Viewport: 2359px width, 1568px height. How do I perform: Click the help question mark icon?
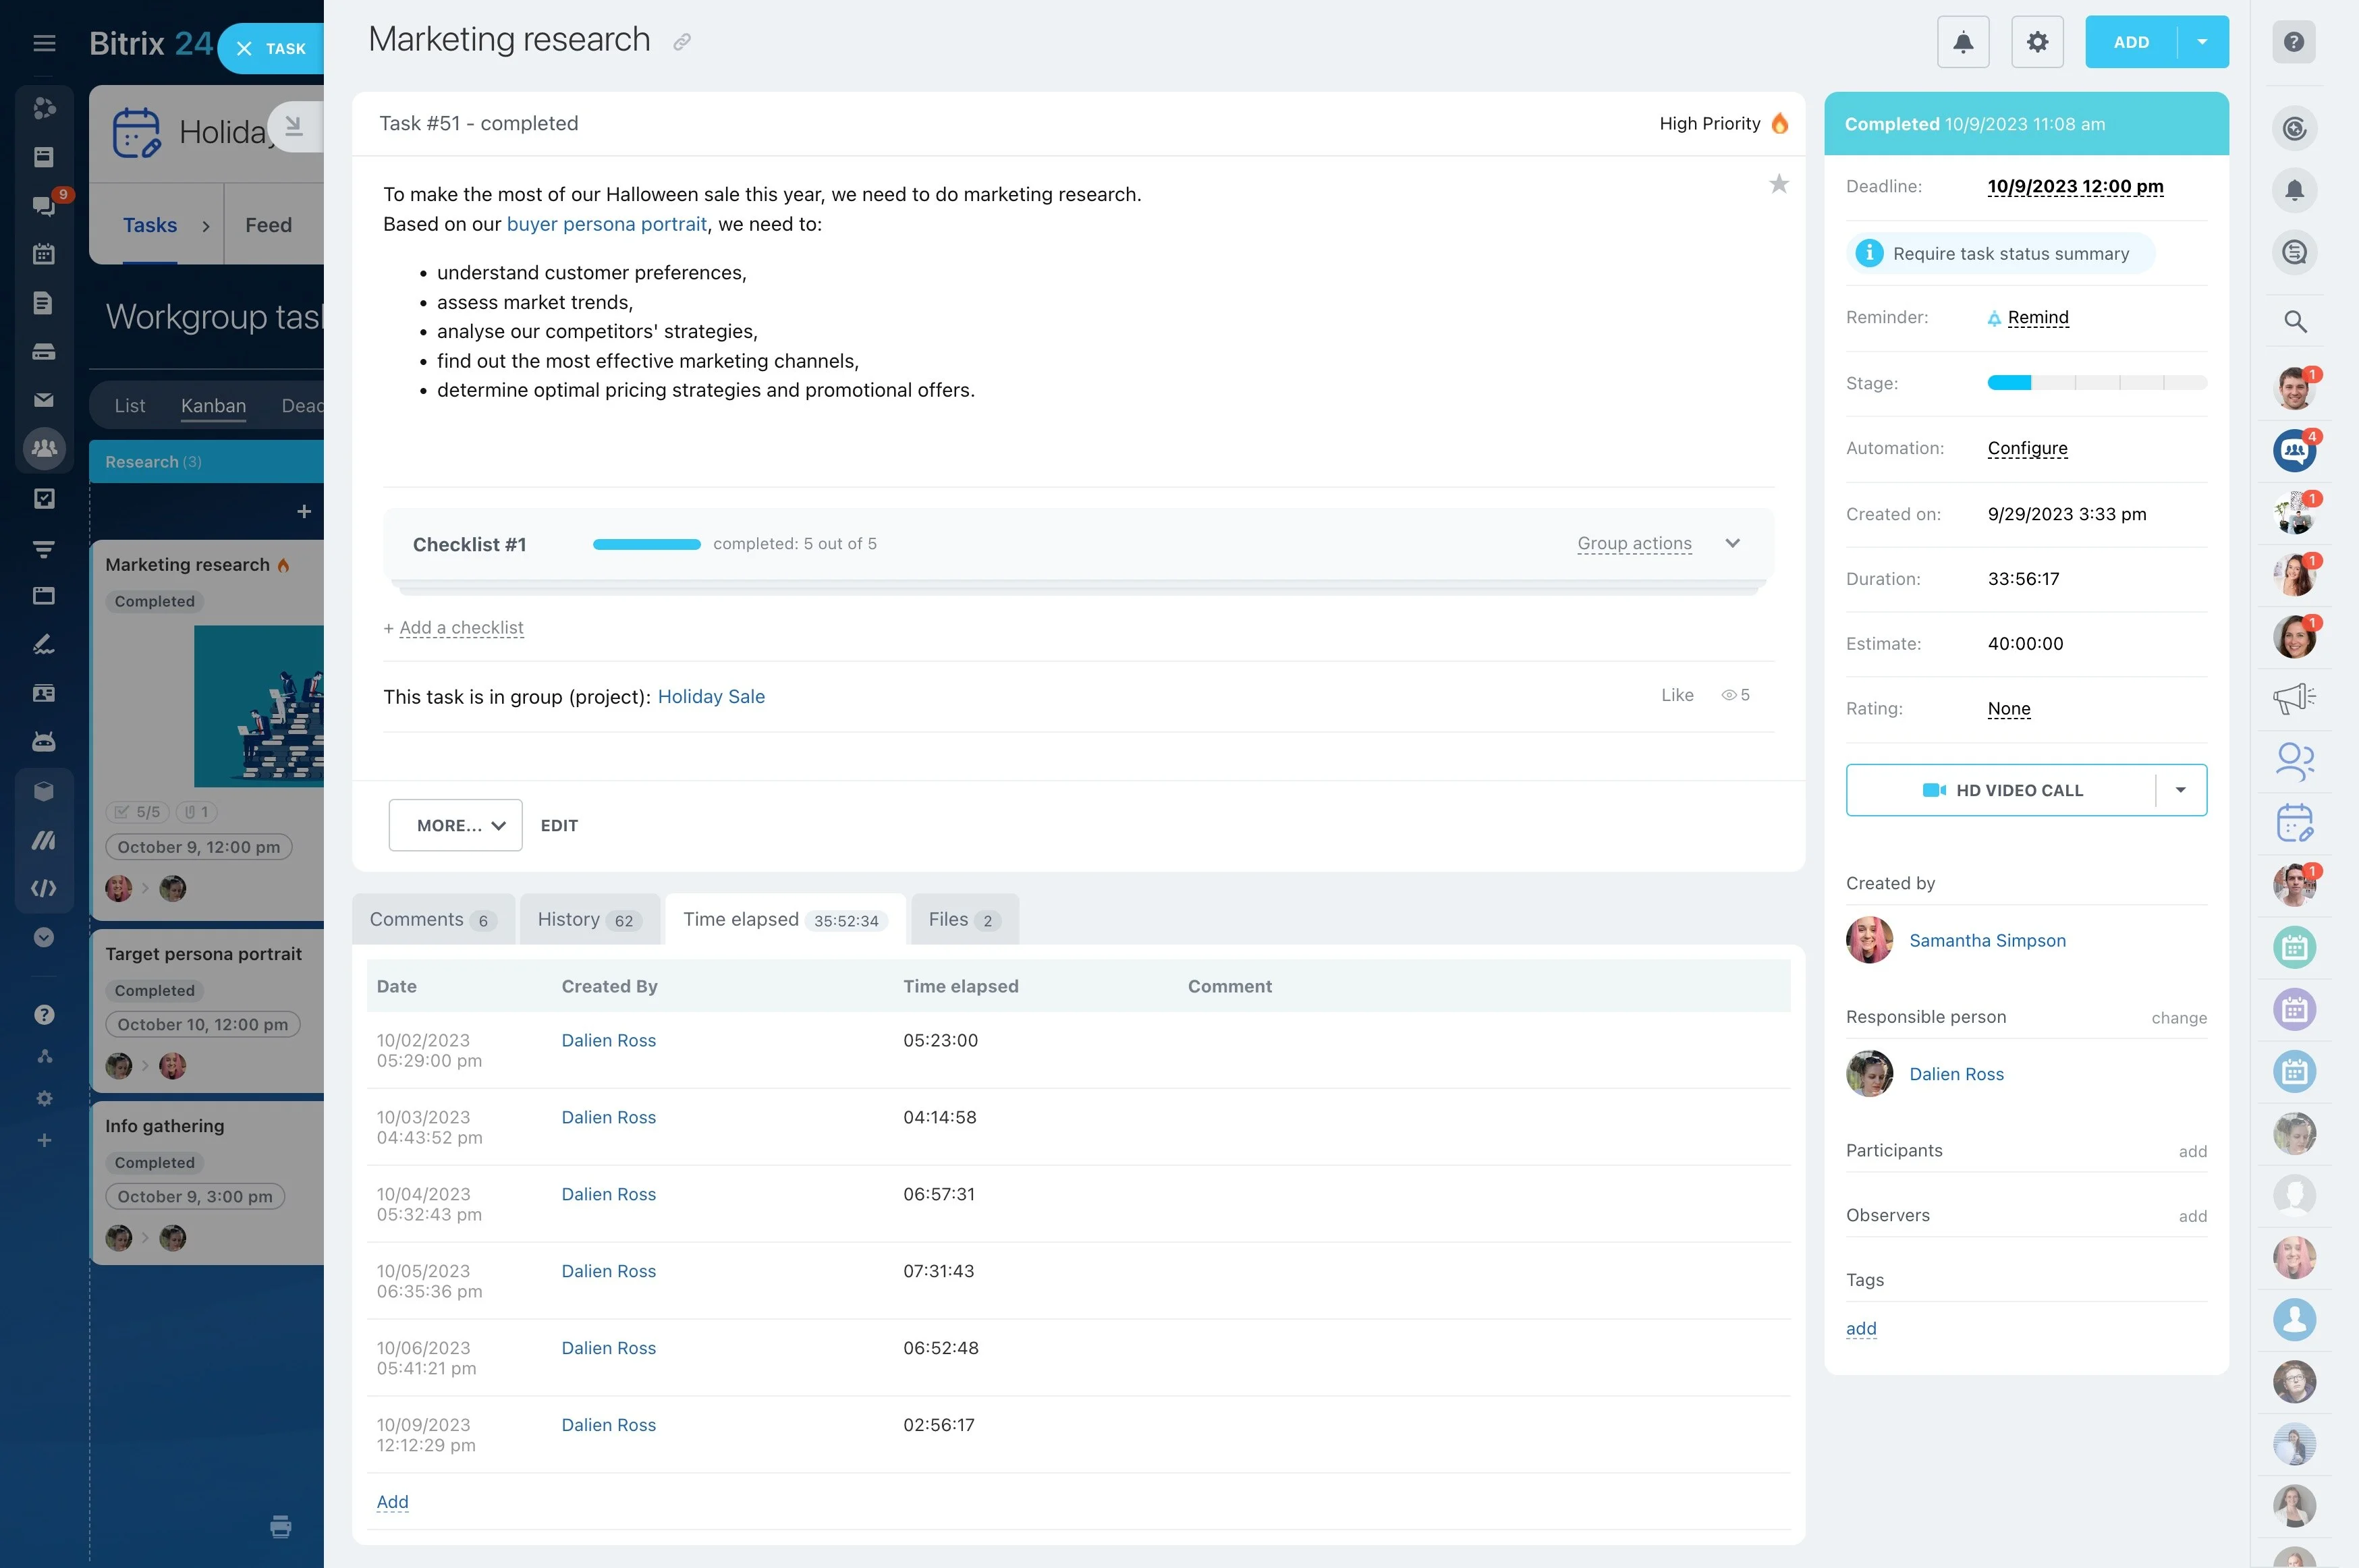[x=2294, y=42]
